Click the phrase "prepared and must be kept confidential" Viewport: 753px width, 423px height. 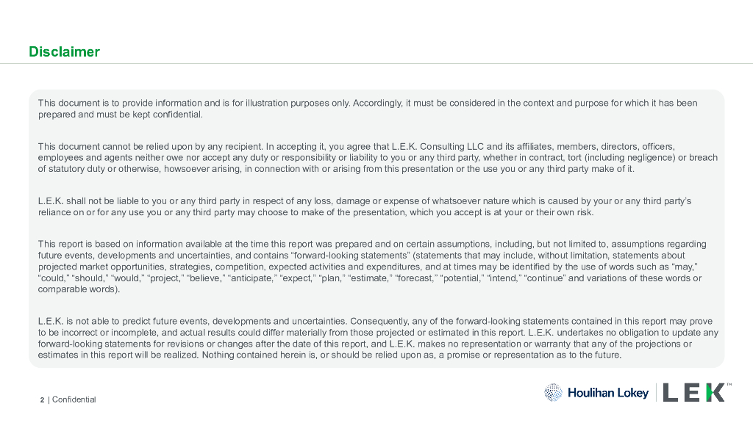pos(120,115)
